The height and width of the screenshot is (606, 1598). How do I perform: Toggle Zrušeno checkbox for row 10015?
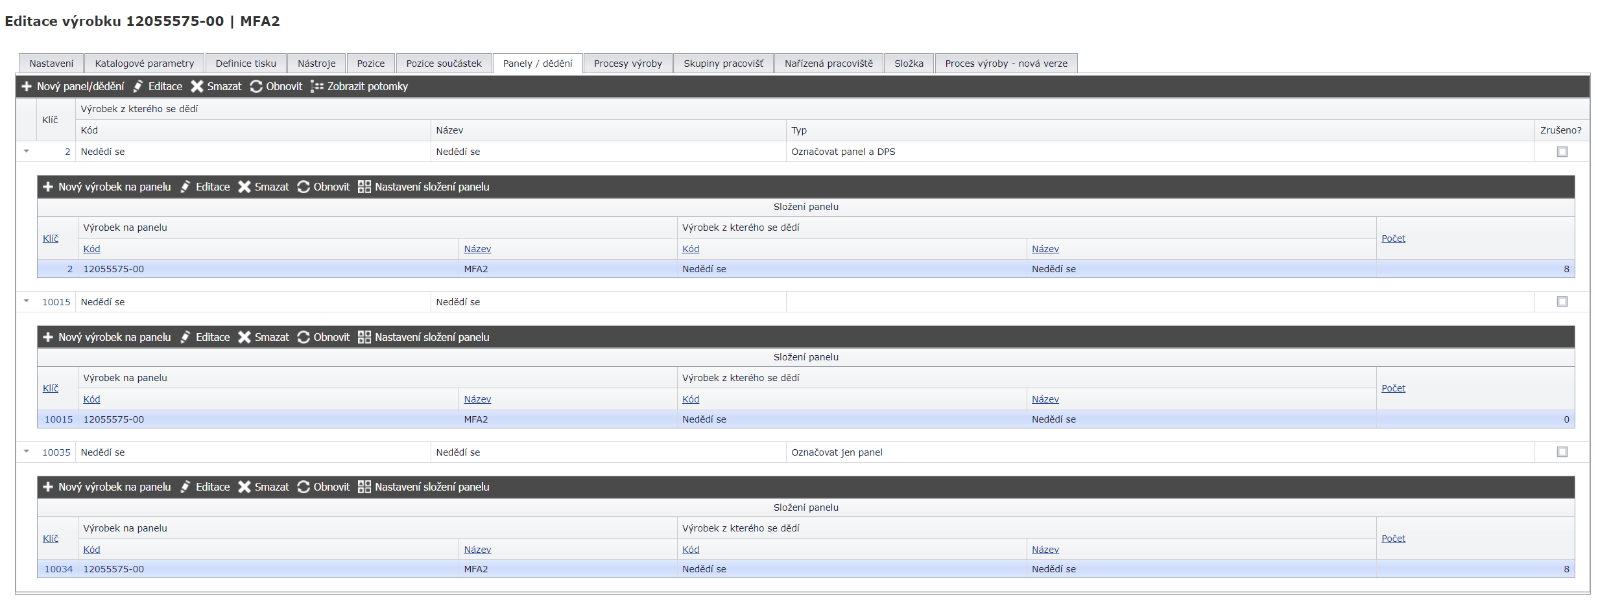(x=1562, y=302)
